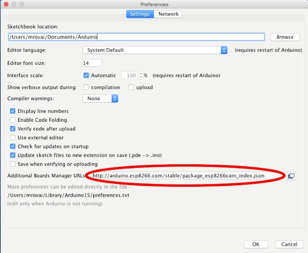The height and width of the screenshot is (253, 308).
Task: Toggle Check for updates on startup
Action: (x=13, y=146)
